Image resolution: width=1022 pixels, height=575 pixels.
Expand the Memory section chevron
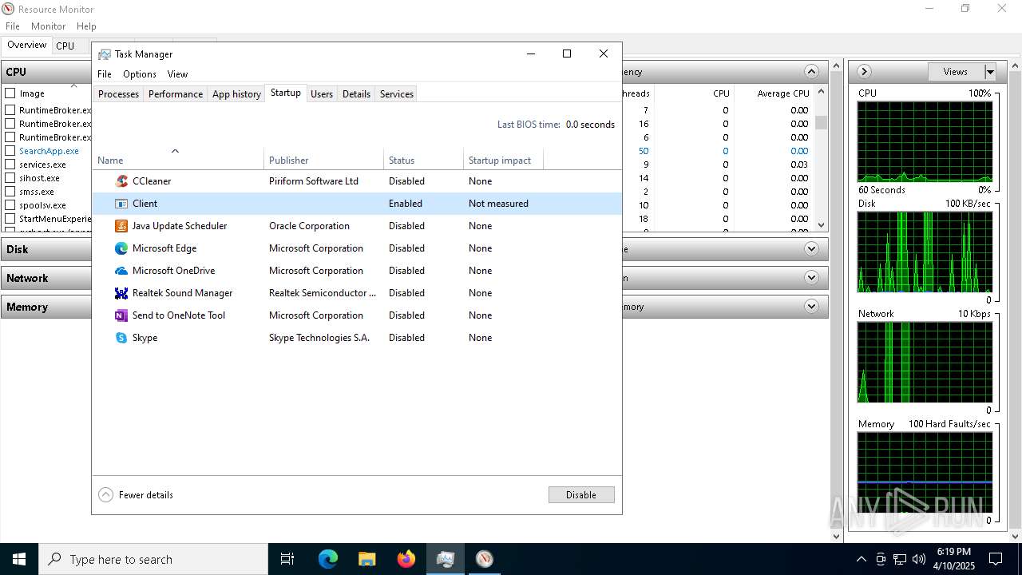[811, 307]
